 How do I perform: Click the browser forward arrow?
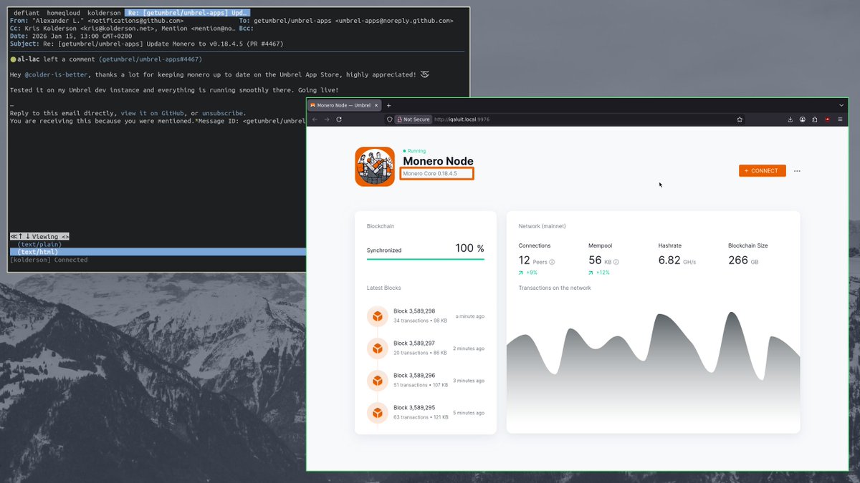pos(327,119)
